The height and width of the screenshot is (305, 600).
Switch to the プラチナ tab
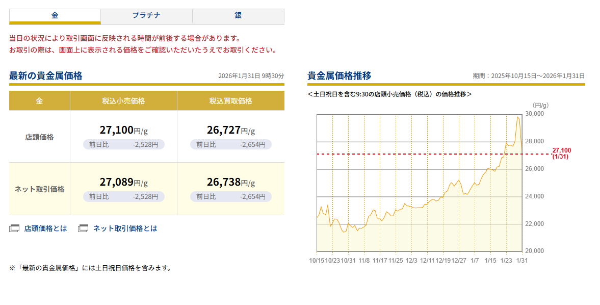click(x=146, y=16)
